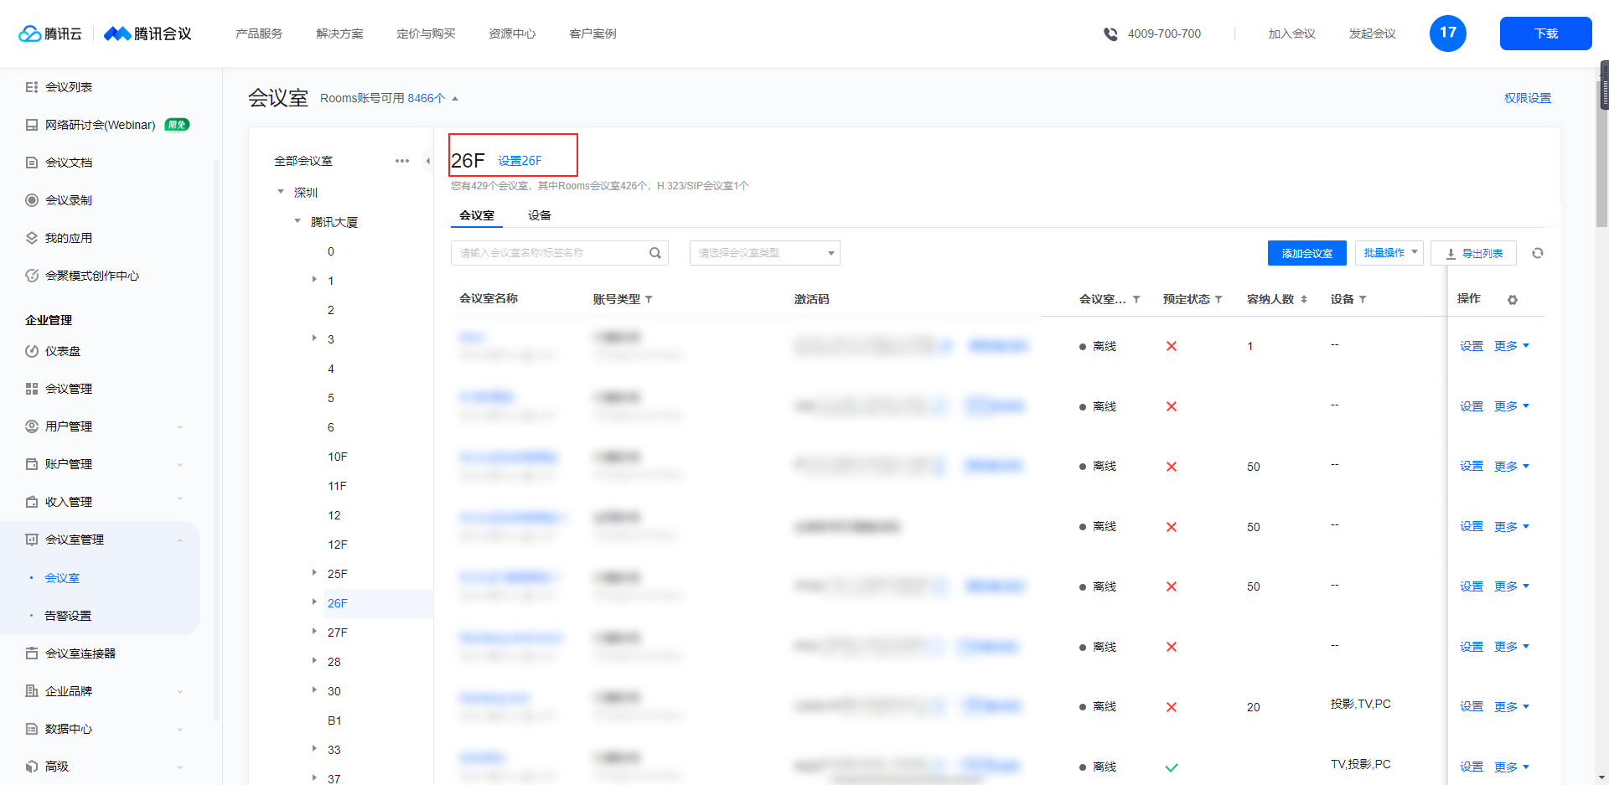This screenshot has height=785, width=1609.
Task: Expand the 用户管理 sidebar section
Action: coord(180,427)
